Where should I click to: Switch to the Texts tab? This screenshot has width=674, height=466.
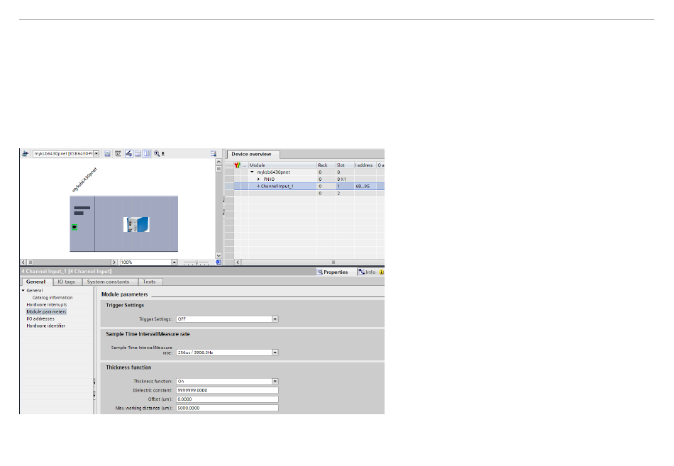[149, 282]
